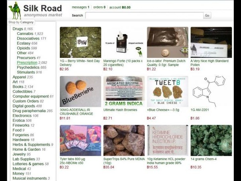
Task: Click the Go search button
Action: [207, 15]
